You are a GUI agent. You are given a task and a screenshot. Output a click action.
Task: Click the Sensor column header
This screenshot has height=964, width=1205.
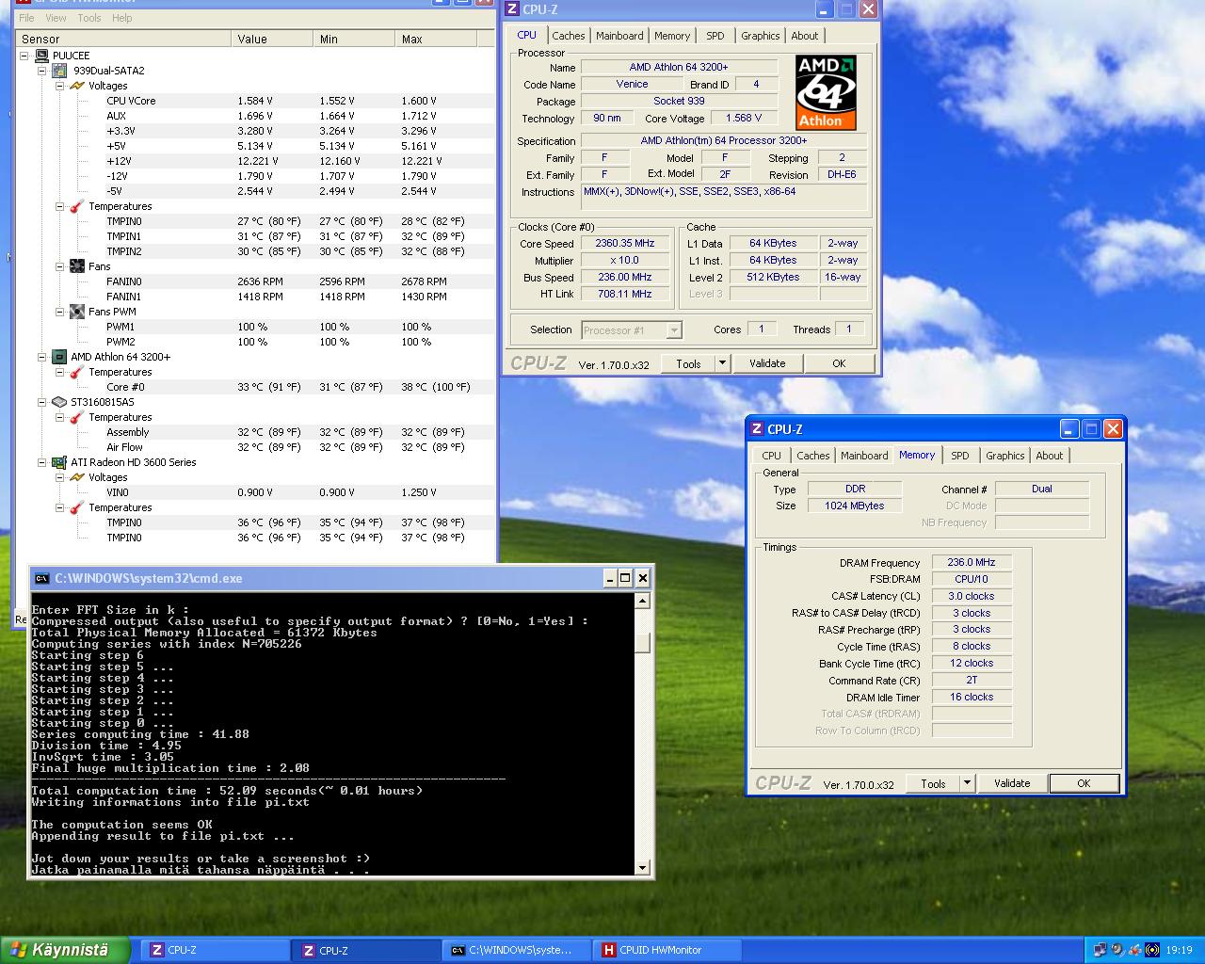click(x=124, y=39)
